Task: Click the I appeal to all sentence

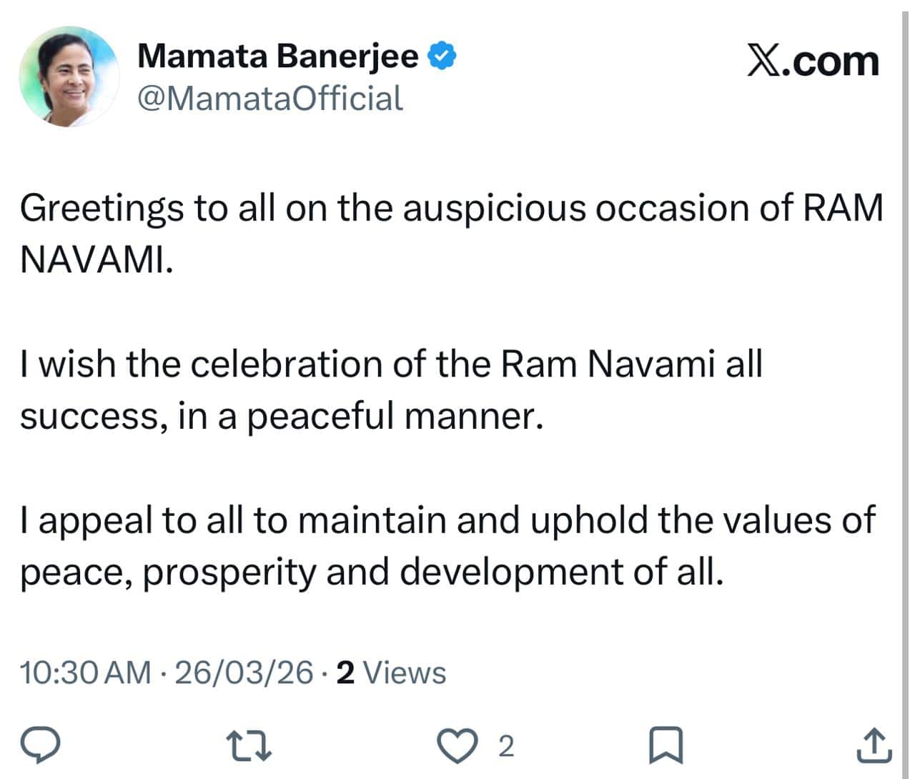Action: coord(447,520)
